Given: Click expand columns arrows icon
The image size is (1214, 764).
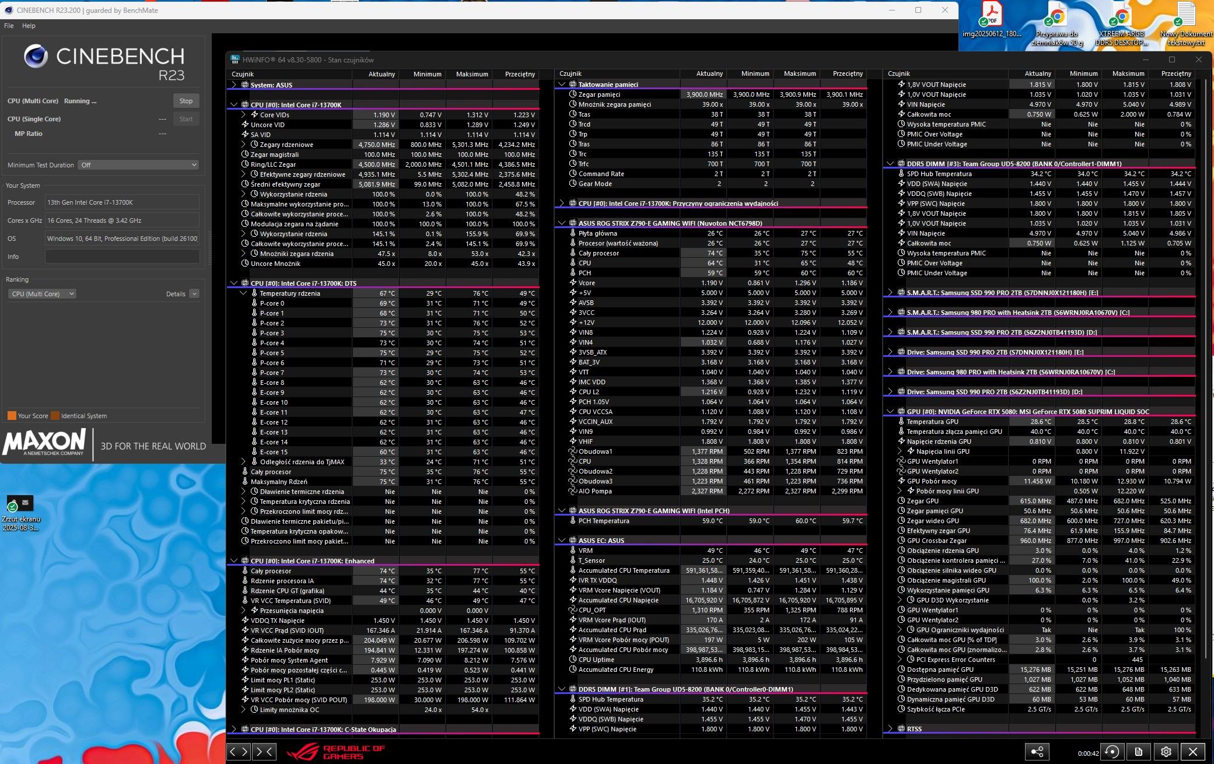Looking at the screenshot, I should [239, 752].
